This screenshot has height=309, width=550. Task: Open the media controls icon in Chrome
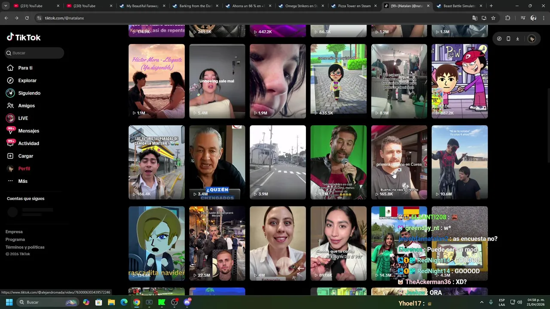(523, 18)
